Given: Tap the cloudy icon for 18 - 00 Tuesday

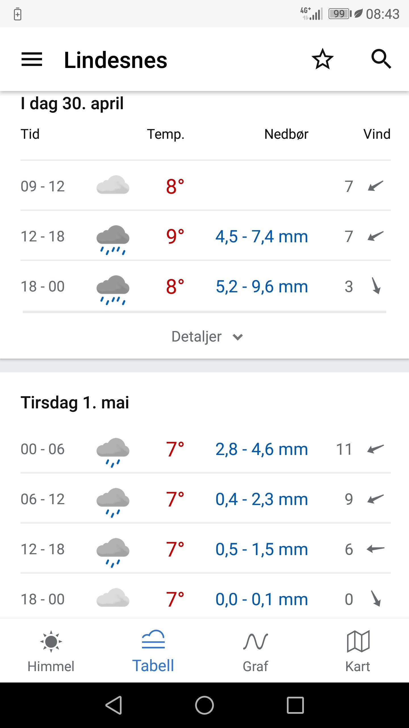Looking at the screenshot, I should pos(113,598).
